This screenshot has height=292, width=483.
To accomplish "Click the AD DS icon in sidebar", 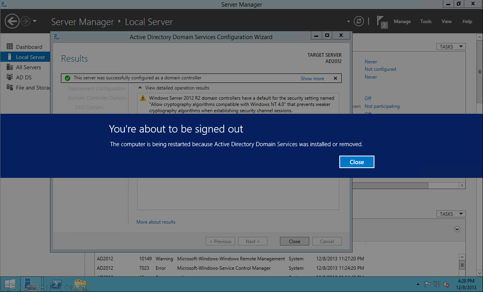I will click(x=10, y=77).
